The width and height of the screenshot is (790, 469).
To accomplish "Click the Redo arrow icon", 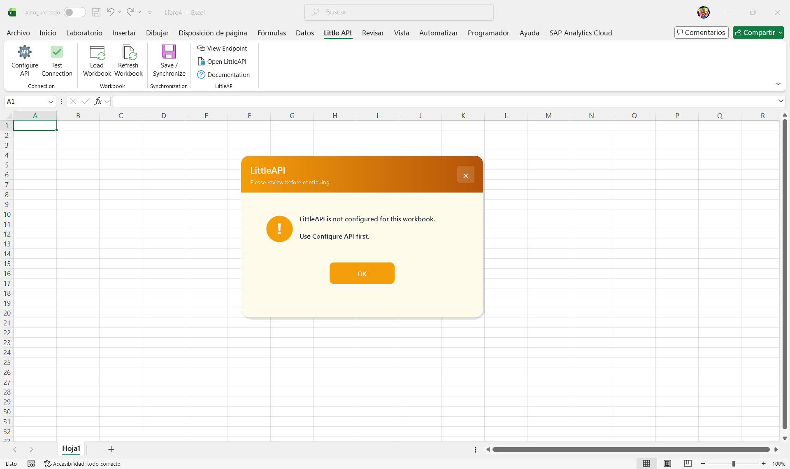I will (x=130, y=12).
